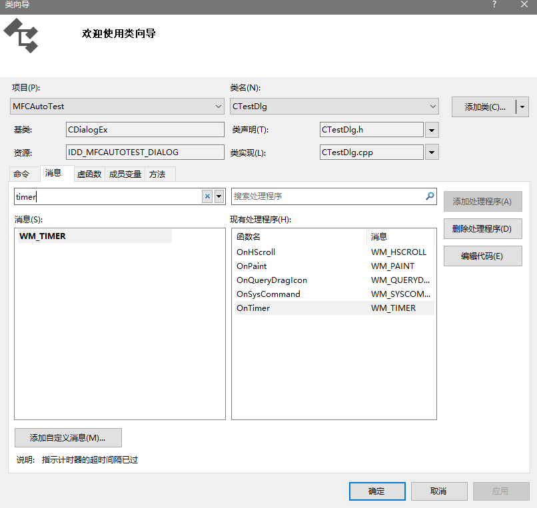Clear the "timer" filter using the X icon
The width and height of the screenshot is (537, 508).
click(207, 196)
